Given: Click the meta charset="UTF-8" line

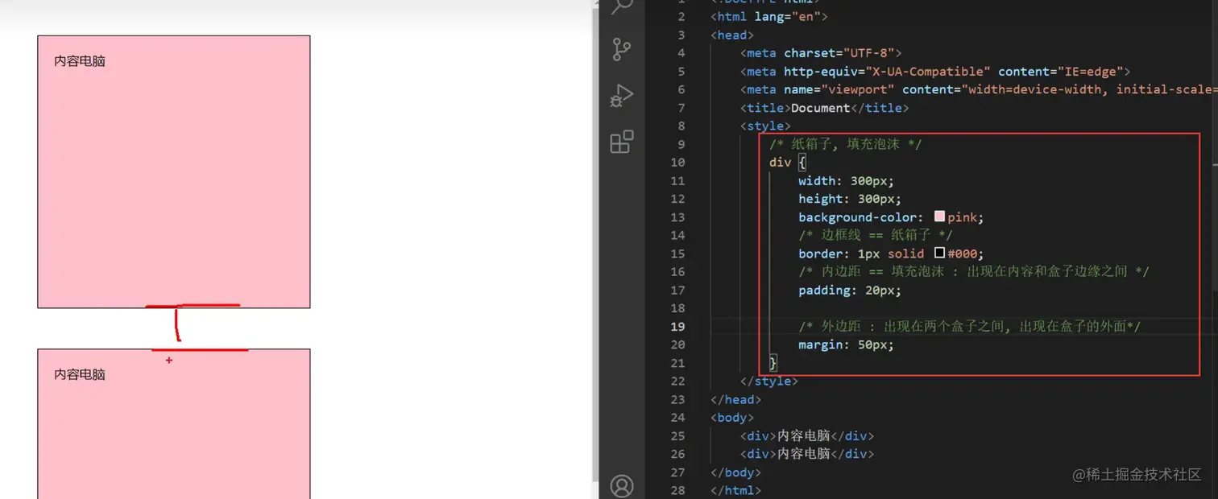Looking at the screenshot, I should tap(821, 53).
